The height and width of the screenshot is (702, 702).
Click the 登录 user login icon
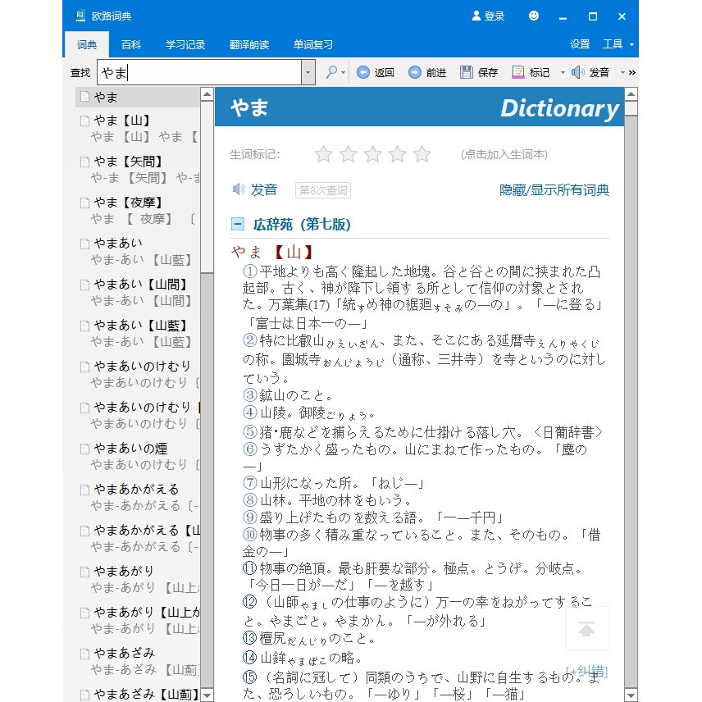pyautogui.click(x=476, y=16)
